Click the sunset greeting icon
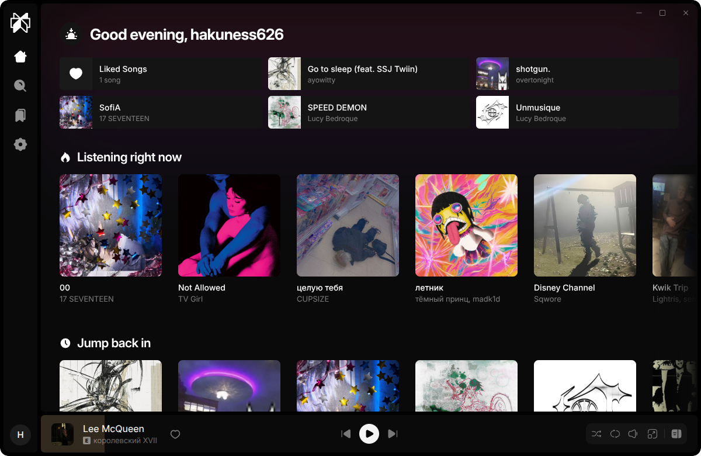 tap(71, 34)
